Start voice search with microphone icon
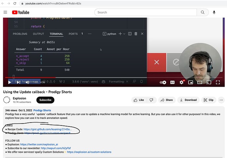Screen dimensions: 227x158 point(214,12)
